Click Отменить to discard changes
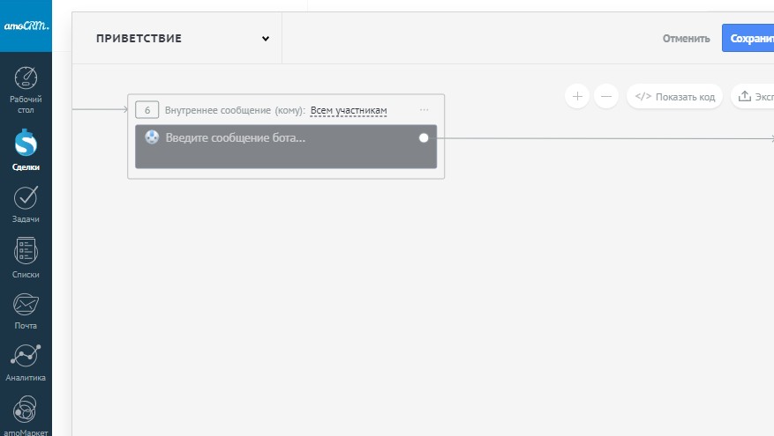The width and height of the screenshot is (774, 436). 686,39
